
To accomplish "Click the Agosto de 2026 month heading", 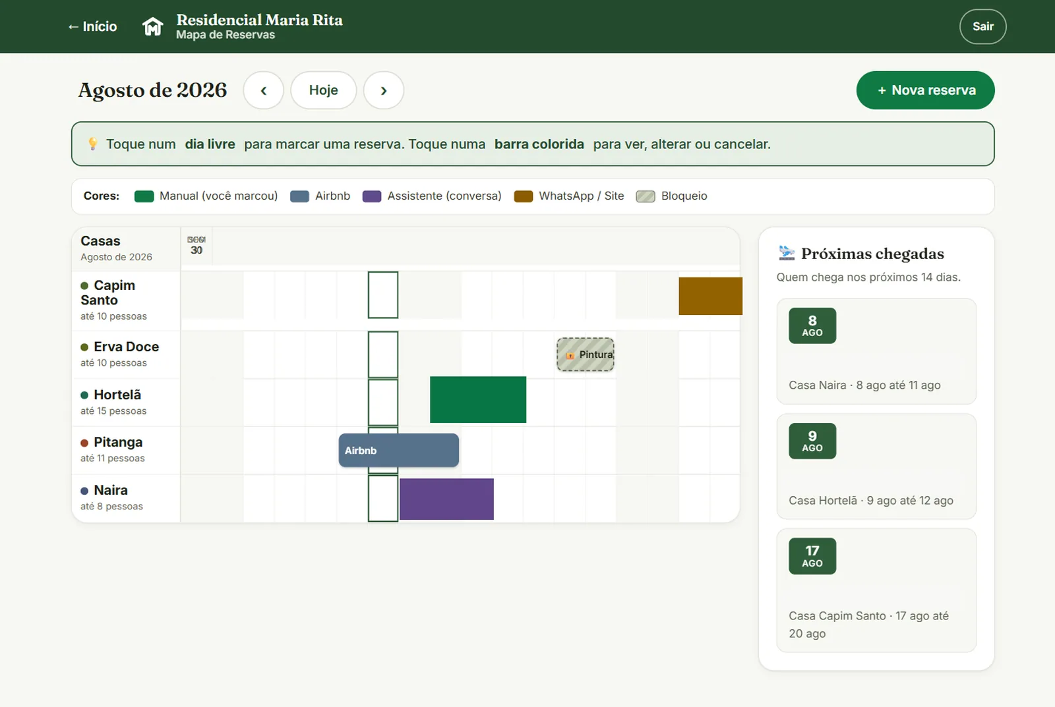I will coord(152,90).
